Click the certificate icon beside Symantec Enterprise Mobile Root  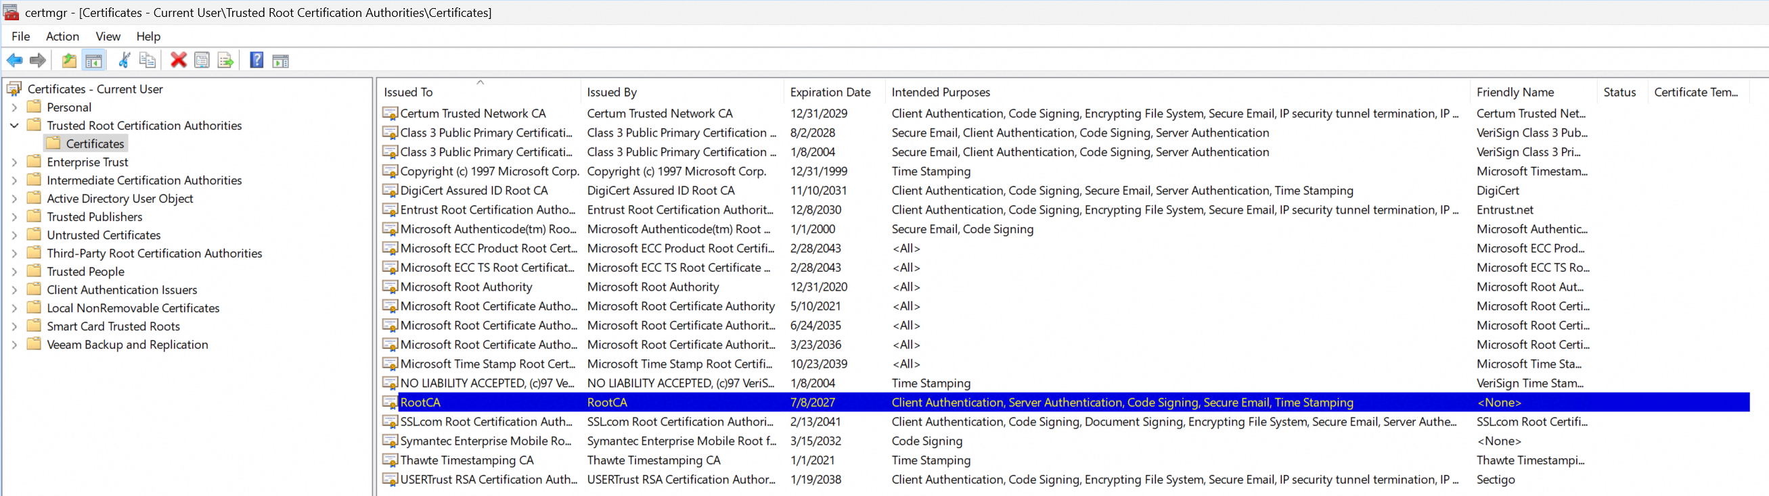[x=390, y=441]
